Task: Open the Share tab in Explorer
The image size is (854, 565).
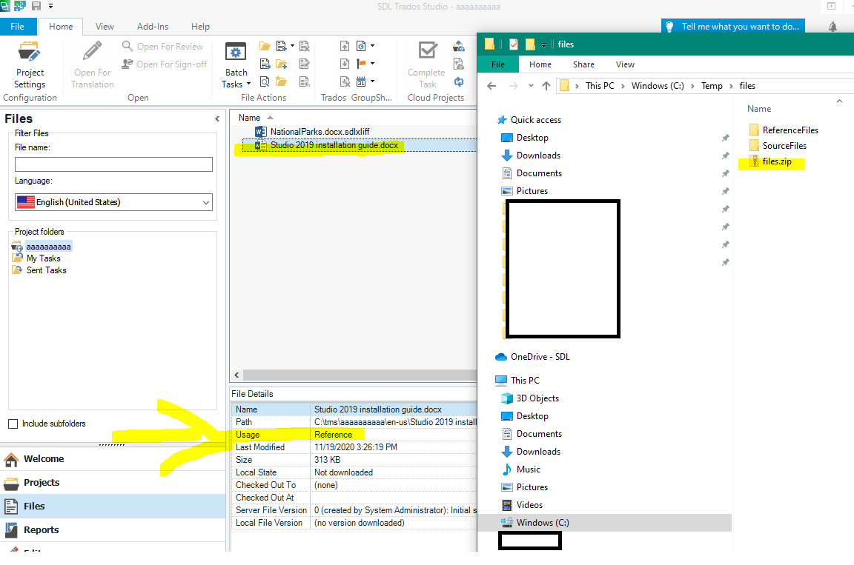Action: point(583,64)
